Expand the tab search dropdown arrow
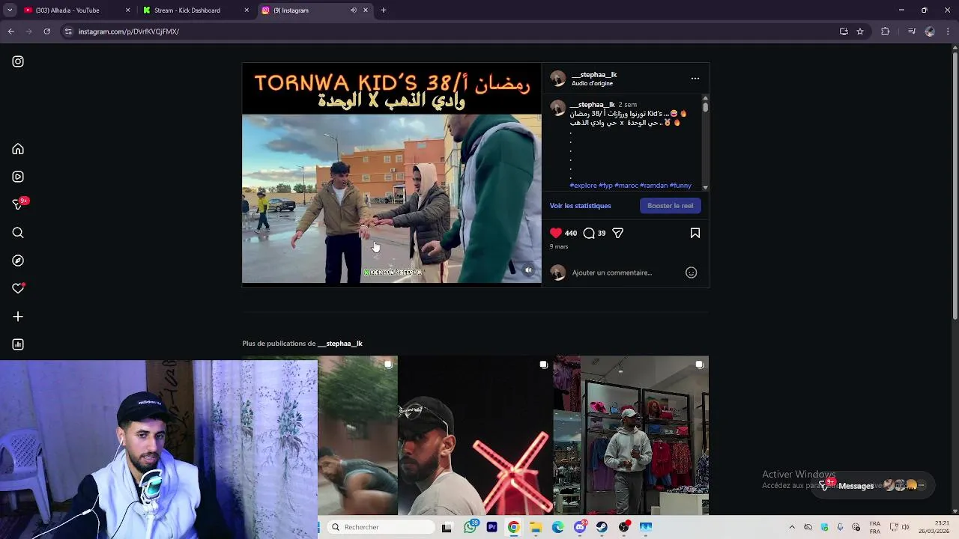Viewport: 959px width, 539px height. pos(10,10)
